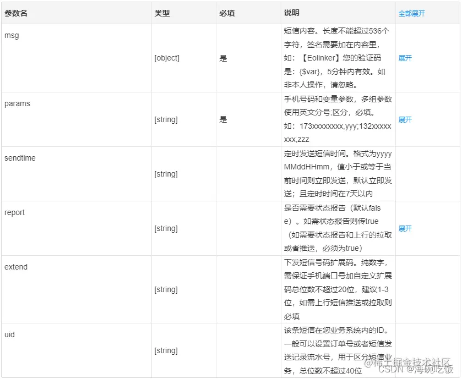This screenshot has width=462, height=379.
Task: Click the params description starting 手机号码和变量参数
Action: tap(338, 119)
